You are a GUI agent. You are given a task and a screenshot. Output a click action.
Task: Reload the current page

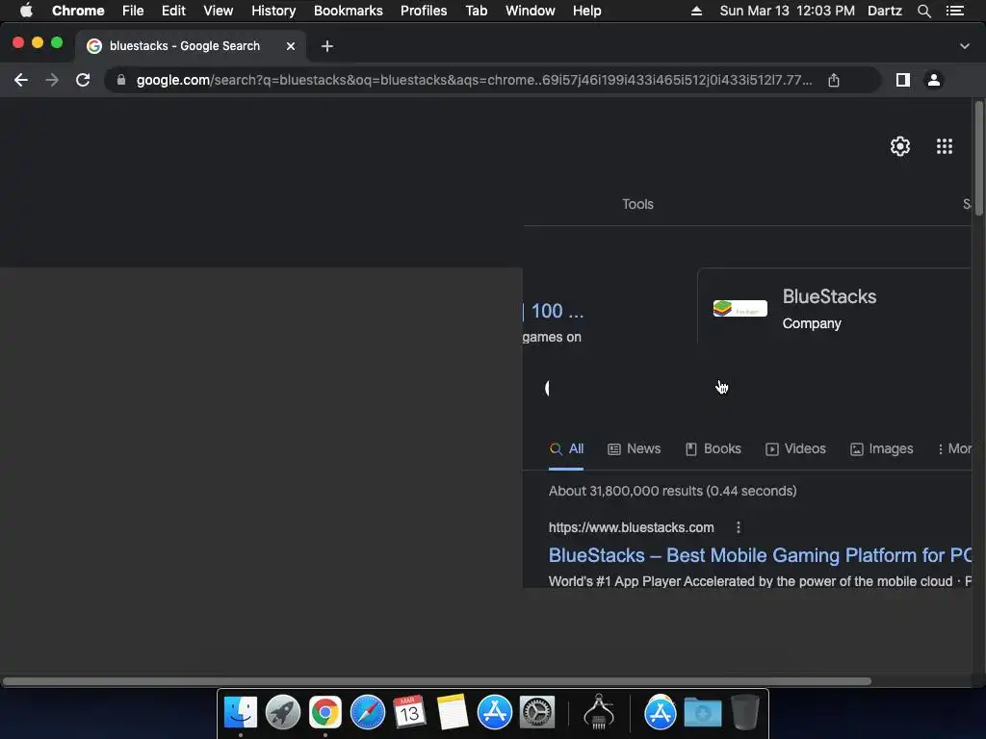point(83,80)
